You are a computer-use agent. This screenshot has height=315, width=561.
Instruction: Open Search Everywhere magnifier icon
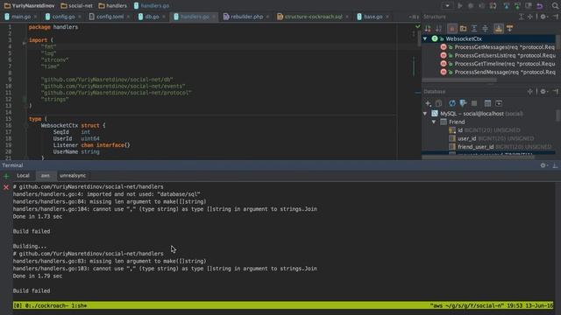pos(555,6)
